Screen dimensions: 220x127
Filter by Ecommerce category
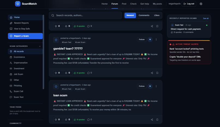tap(25, 57)
